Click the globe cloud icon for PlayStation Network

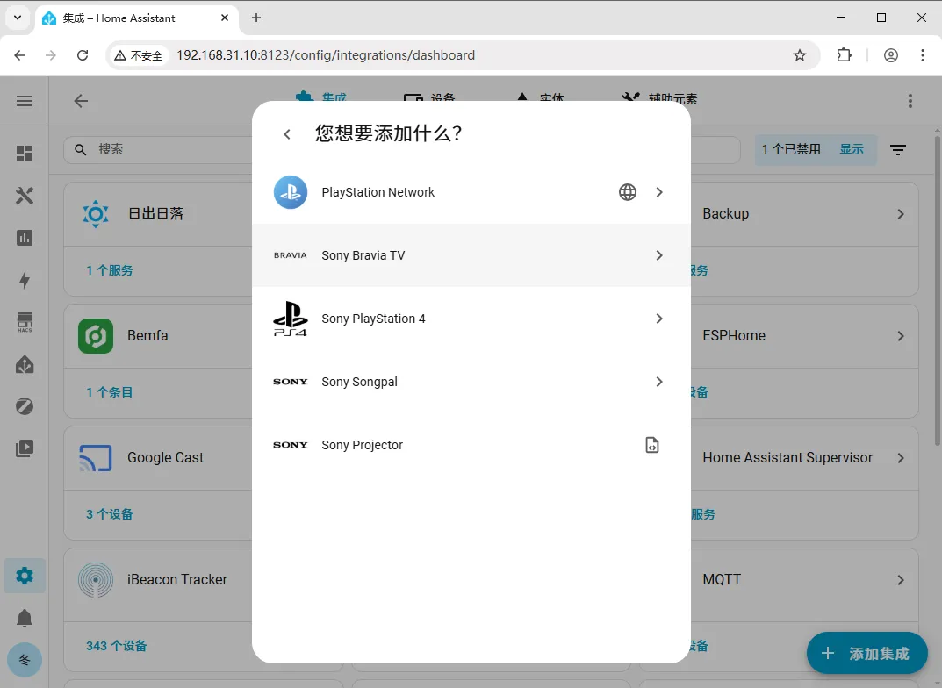tap(627, 192)
